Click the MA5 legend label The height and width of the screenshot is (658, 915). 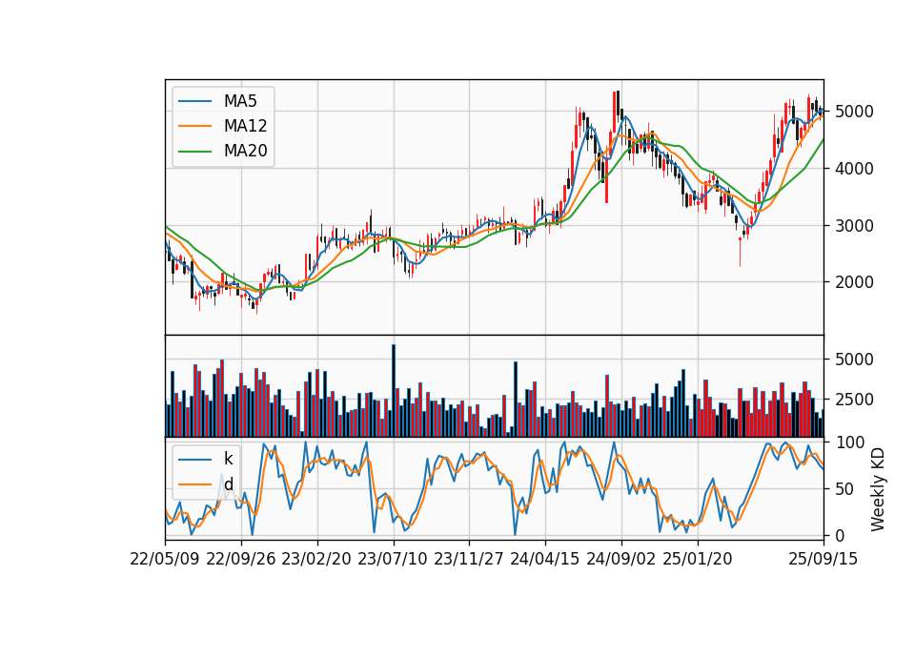240,101
